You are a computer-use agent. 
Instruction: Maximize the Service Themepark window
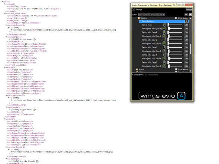click(x=183, y=5)
